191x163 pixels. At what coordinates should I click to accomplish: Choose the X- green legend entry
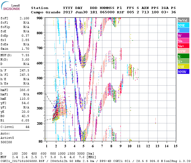tap(183, 56)
